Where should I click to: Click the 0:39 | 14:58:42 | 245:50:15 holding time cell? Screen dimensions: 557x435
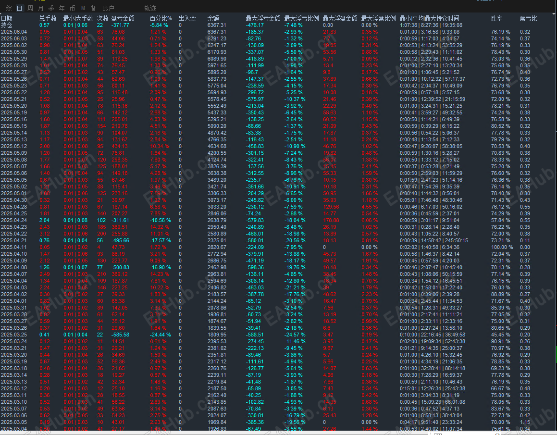click(x=434, y=241)
